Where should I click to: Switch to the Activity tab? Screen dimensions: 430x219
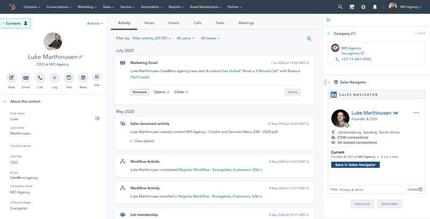124,23
